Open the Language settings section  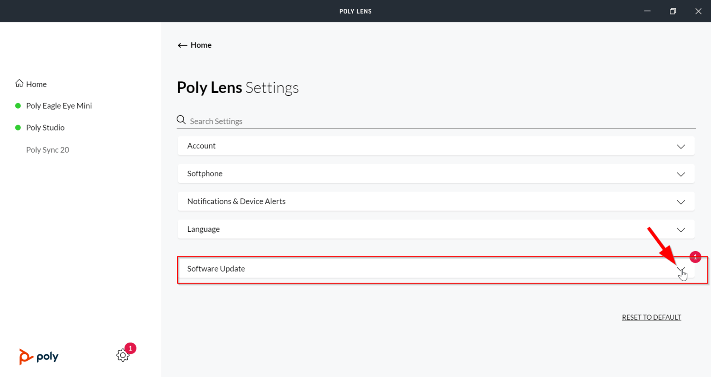(680, 229)
